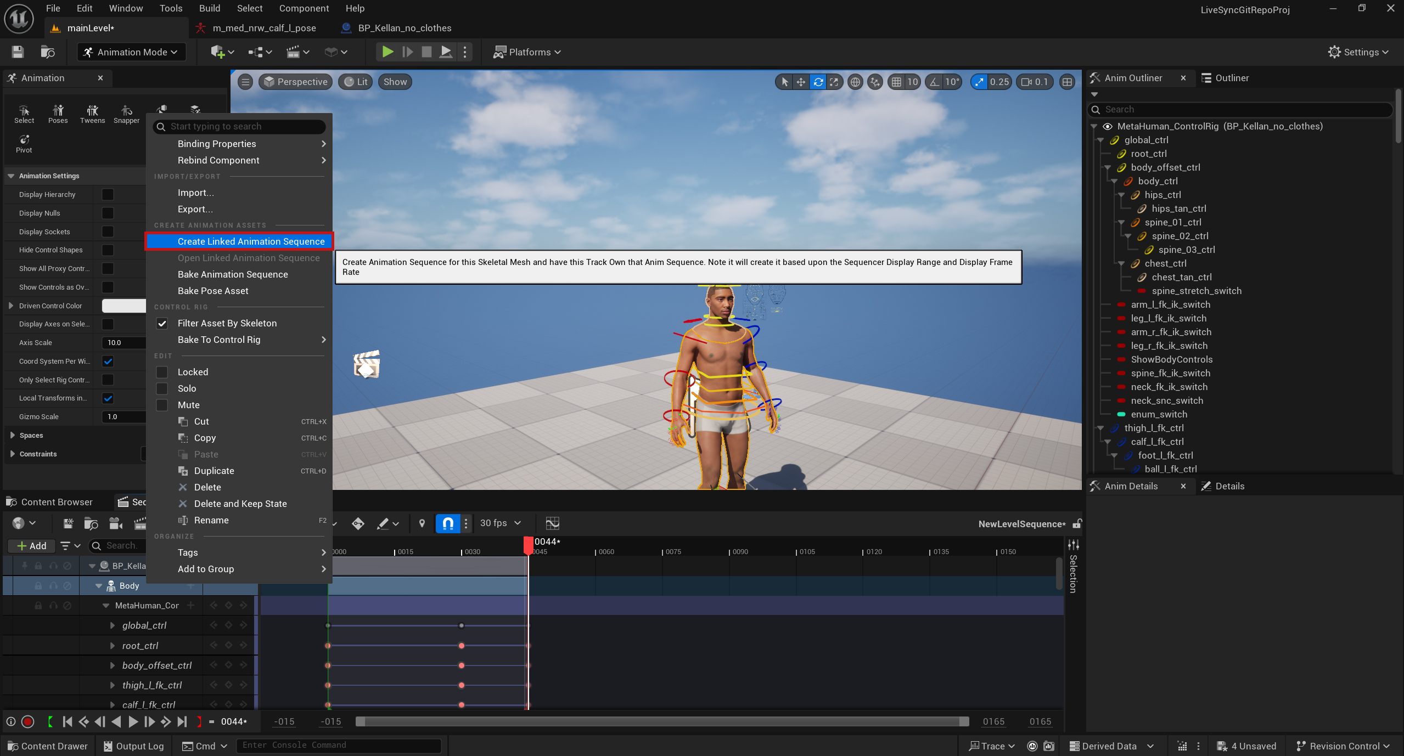This screenshot has height=756, width=1404.
Task: Expand the Settings dropdown
Action: (1358, 52)
